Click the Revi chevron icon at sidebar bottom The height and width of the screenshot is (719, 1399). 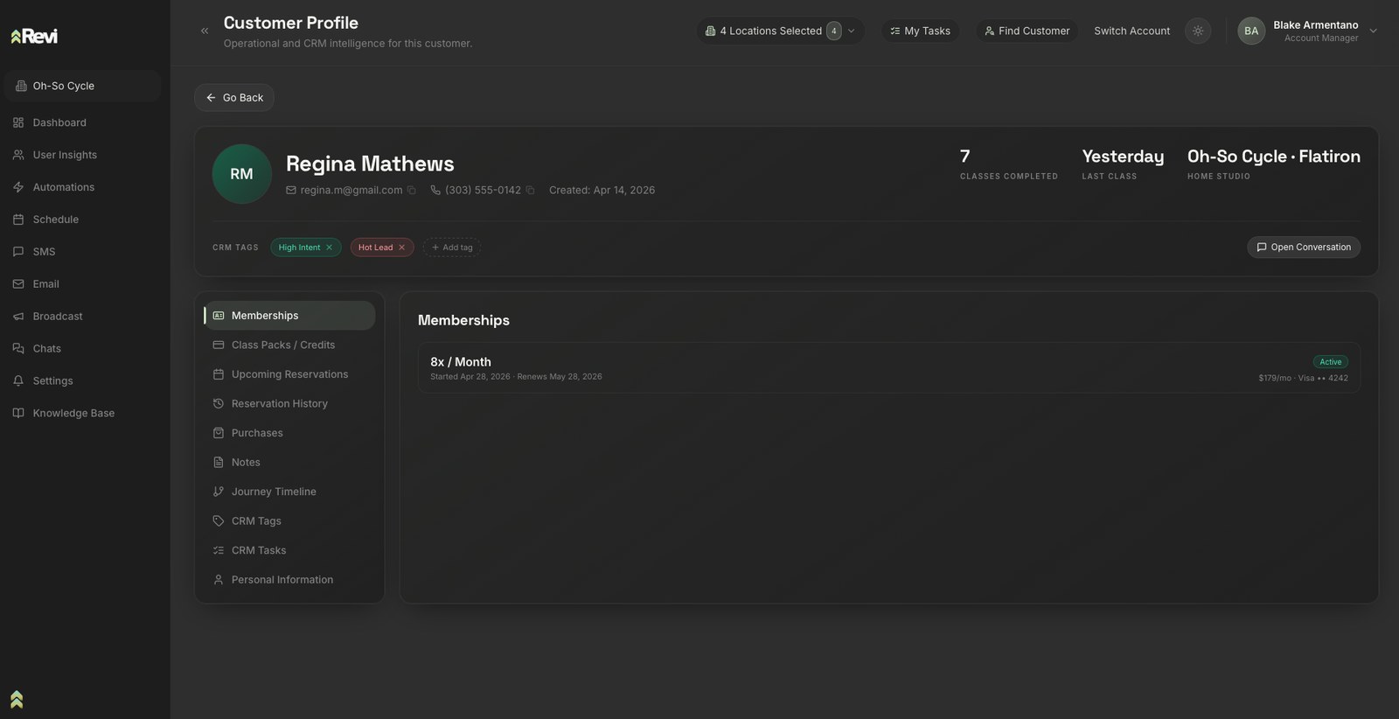pos(17,699)
